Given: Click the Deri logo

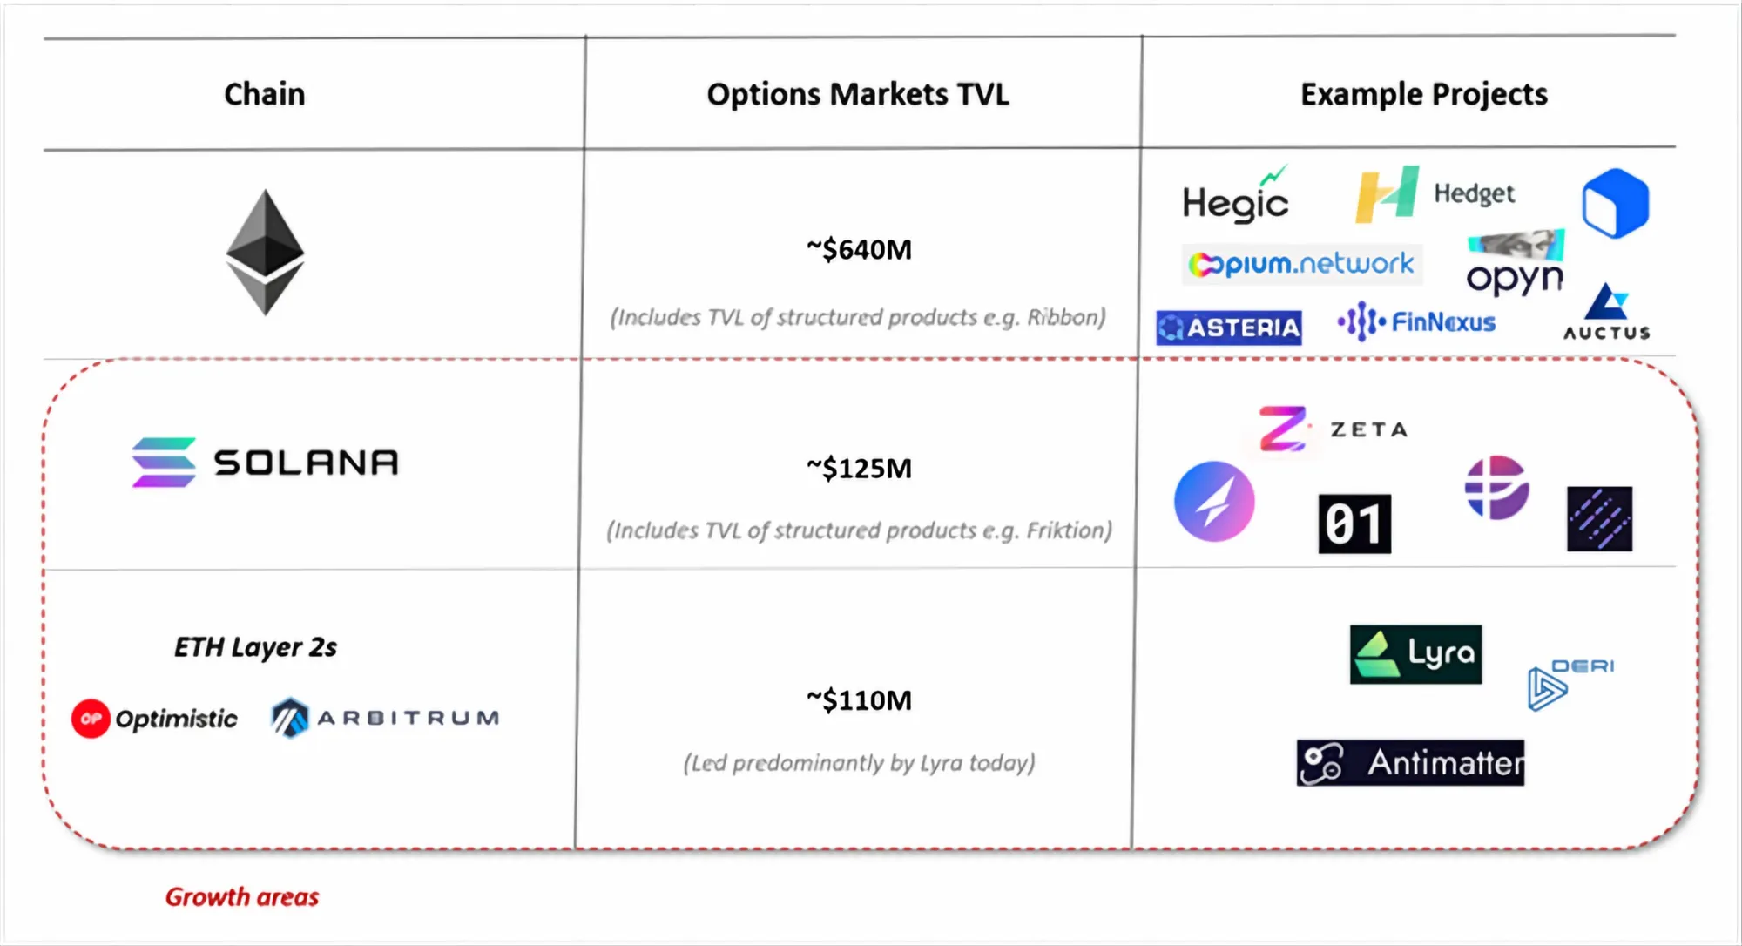Looking at the screenshot, I should (1570, 683).
